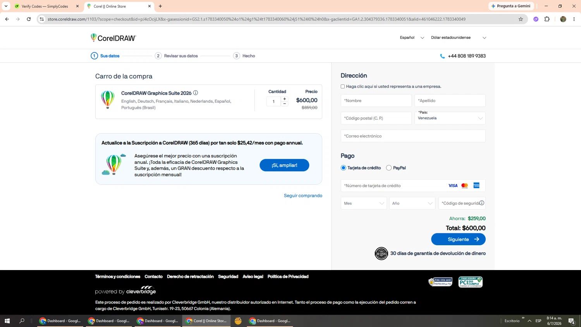Viewport: 581px width, 327px height.
Task: Click the credit card number field
Action: [x=413, y=186]
